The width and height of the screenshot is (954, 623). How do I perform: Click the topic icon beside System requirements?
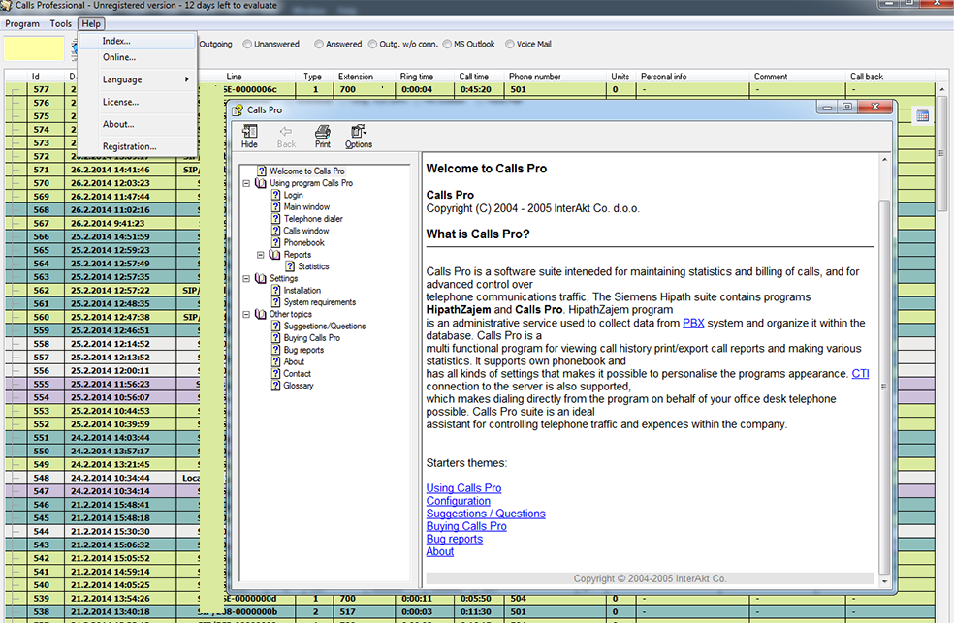click(x=275, y=302)
